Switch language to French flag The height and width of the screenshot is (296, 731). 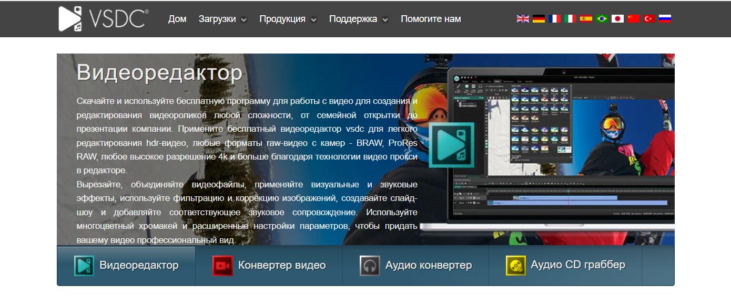554,18
